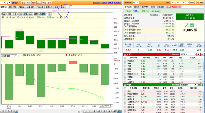Toggle the 融資 chart overlay

(x=25, y=14)
